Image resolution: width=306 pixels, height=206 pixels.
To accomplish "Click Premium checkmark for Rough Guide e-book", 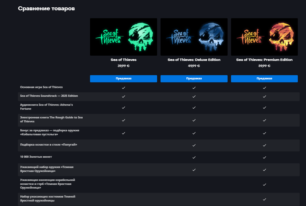I will coord(265,120).
